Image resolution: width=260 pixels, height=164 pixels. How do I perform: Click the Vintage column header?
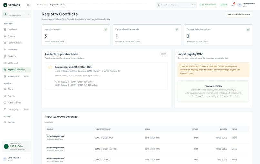195,129
